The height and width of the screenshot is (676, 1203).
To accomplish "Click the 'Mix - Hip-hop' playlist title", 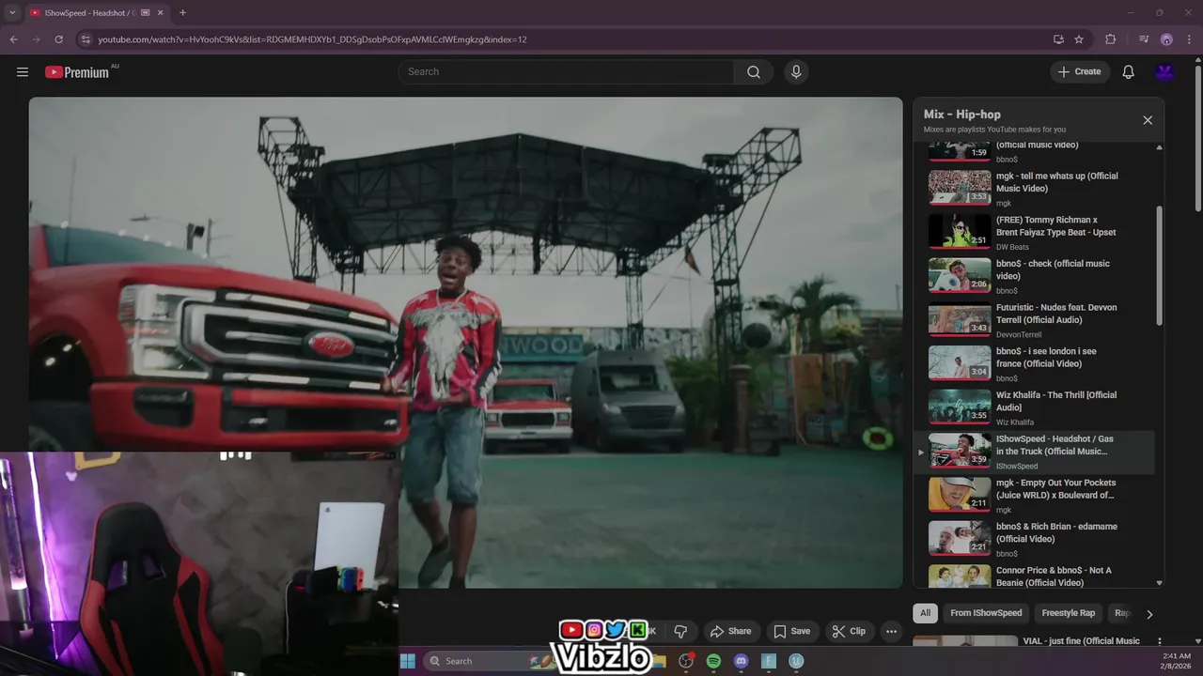I will tap(961, 115).
